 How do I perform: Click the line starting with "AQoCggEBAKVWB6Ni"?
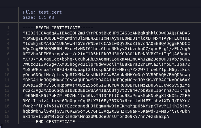pos(106,49)
